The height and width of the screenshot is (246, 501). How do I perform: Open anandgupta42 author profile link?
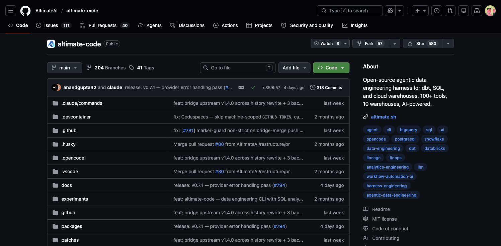[80, 87]
